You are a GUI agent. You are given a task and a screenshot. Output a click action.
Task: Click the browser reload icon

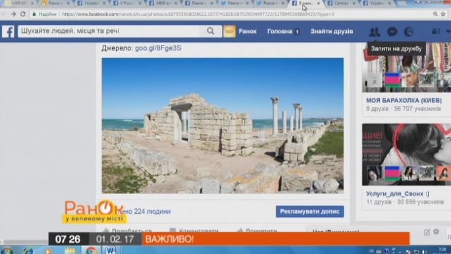(23, 14)
